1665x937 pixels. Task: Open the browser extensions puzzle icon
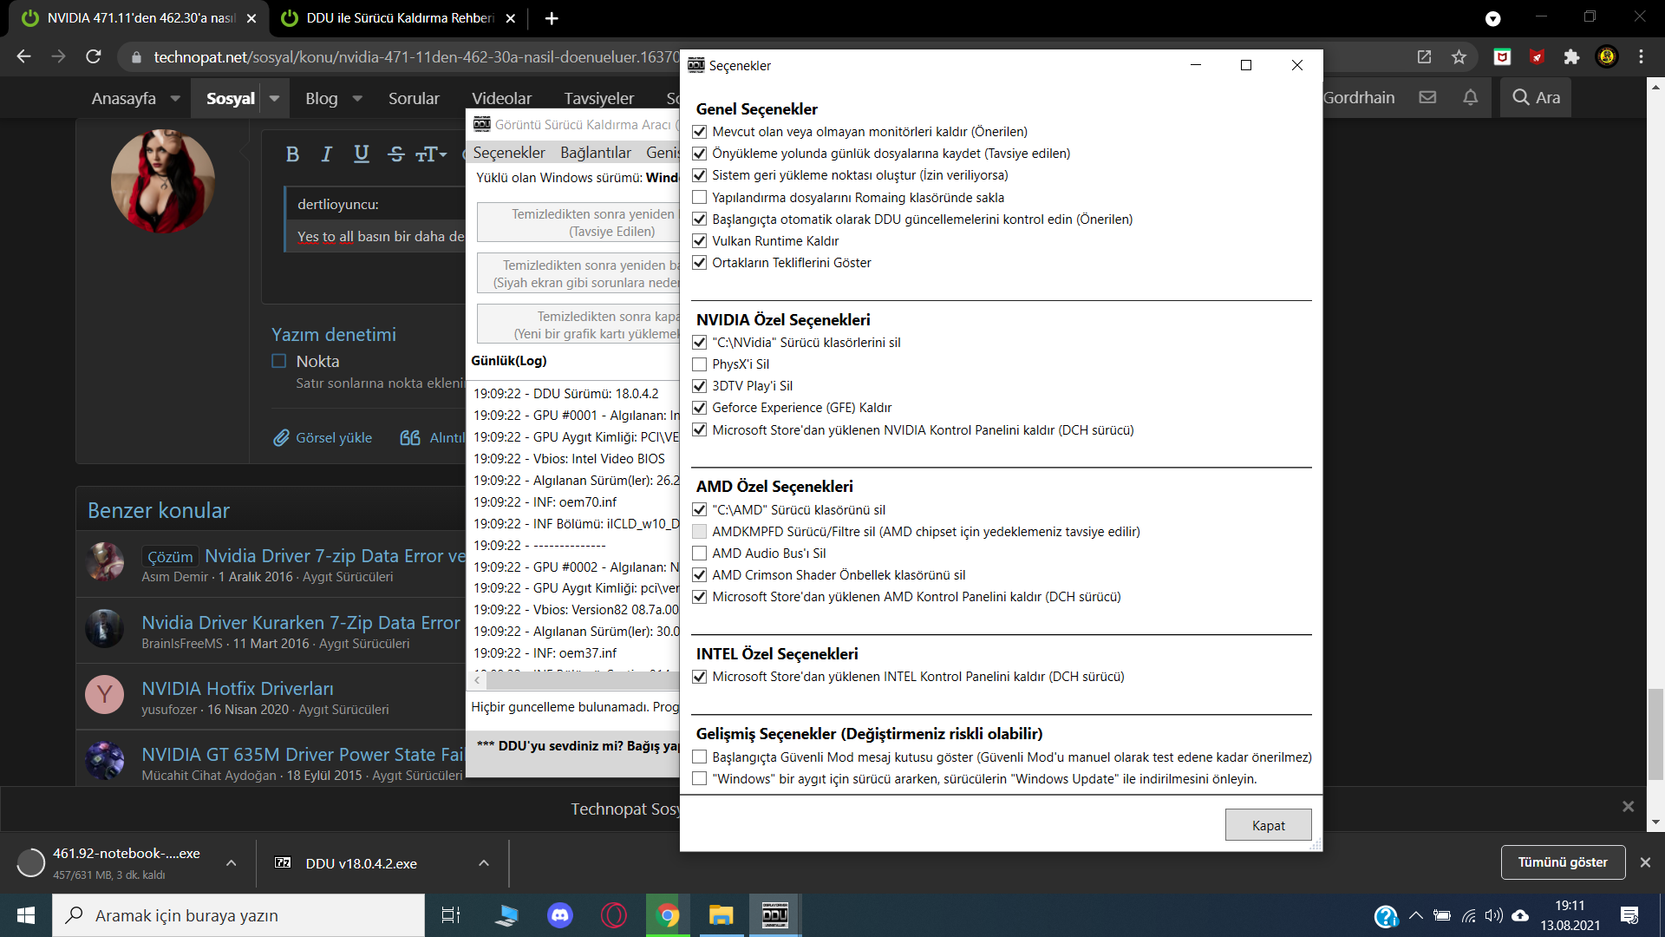1571,57
